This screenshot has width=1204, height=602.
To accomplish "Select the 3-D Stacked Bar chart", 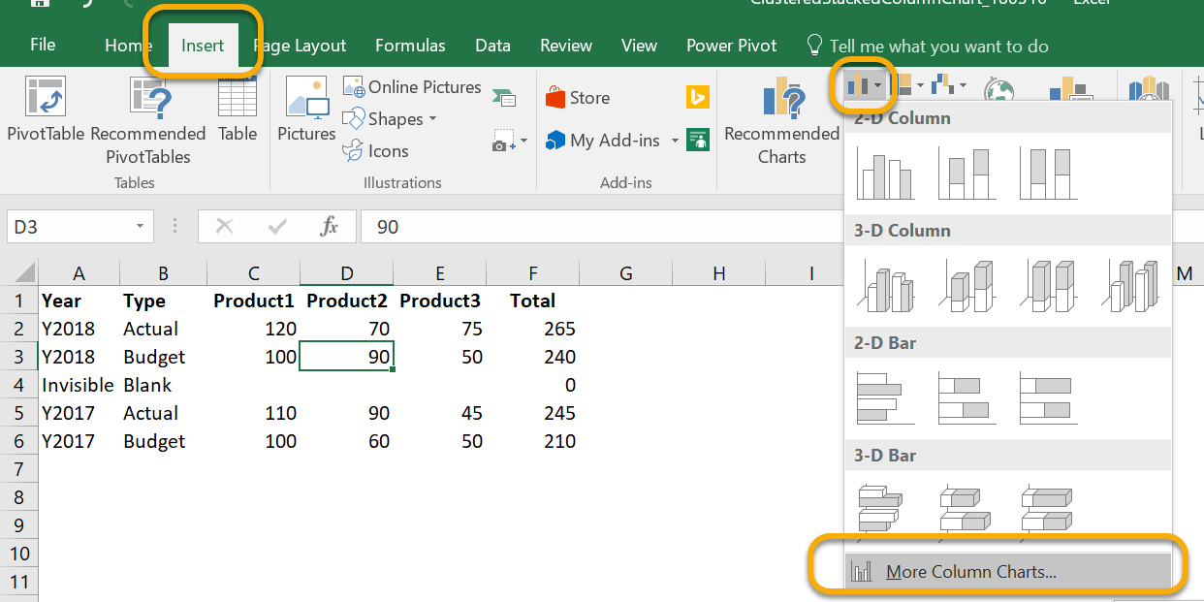I will pyautogui.click(x=967, y=509).
